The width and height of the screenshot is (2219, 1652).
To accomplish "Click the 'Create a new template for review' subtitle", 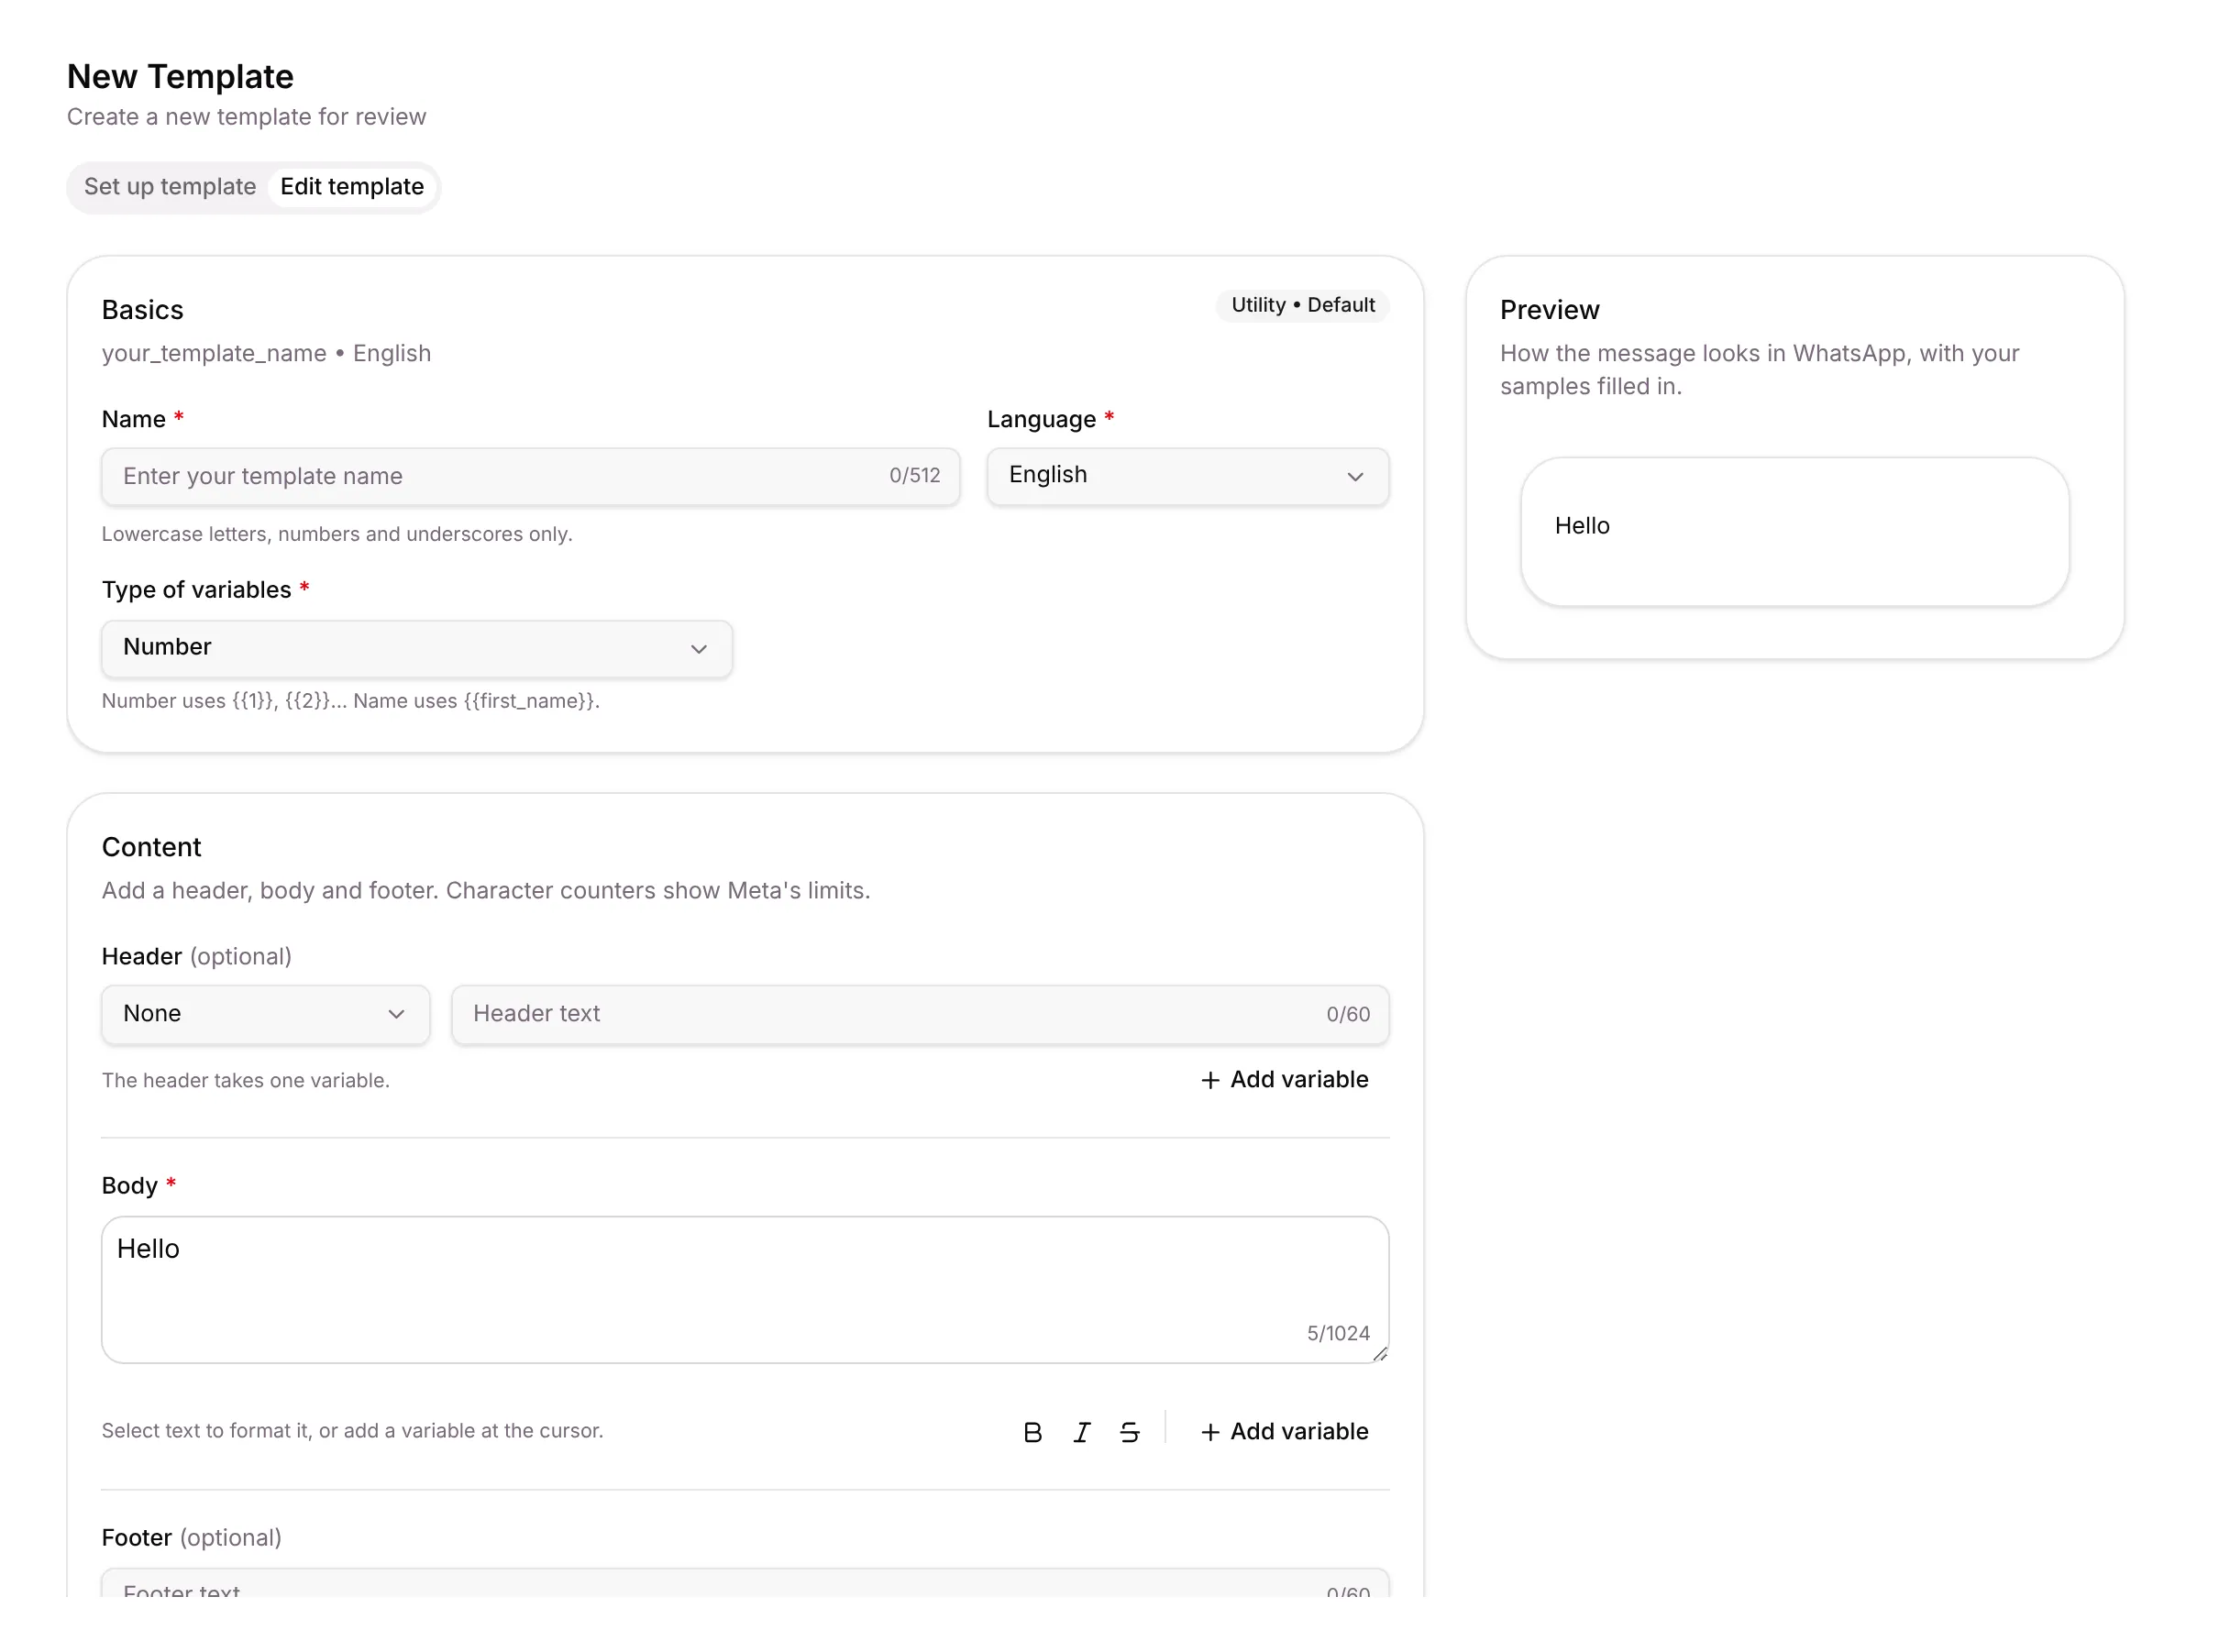I will click(x=246, y=117).
